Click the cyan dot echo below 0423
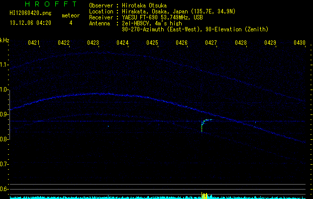313x199 pixels. click(108, 126)
